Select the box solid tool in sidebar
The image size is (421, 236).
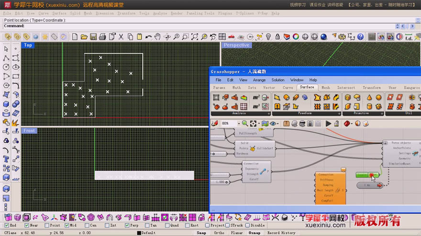6,104
